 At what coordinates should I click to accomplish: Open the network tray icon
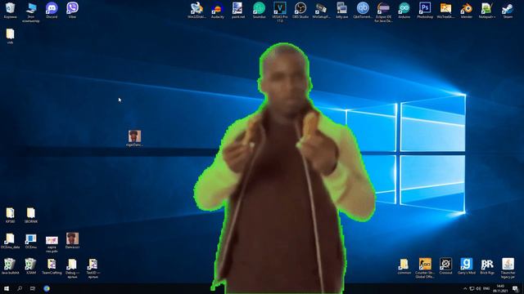tap(472, 288)
